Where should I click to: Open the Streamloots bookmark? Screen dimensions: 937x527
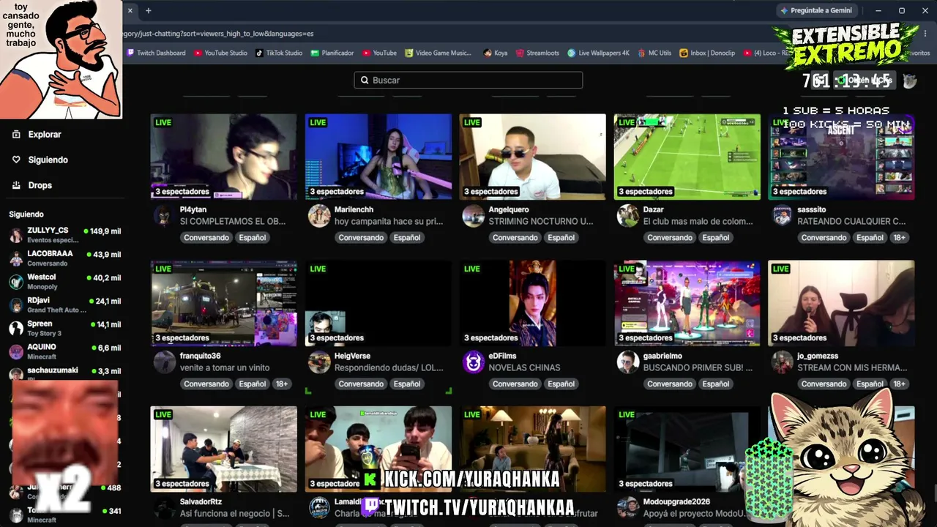click(537, 53)
